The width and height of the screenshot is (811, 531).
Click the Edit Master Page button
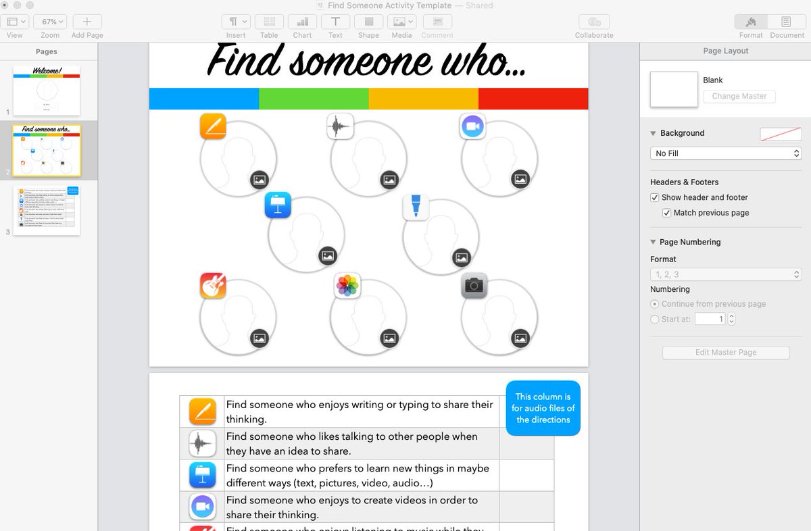pos(726,353)
